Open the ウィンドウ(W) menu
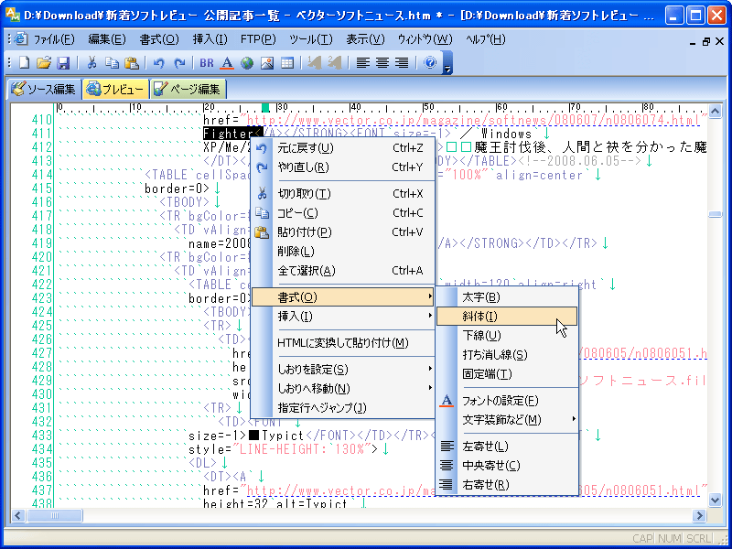 [425, 39]
